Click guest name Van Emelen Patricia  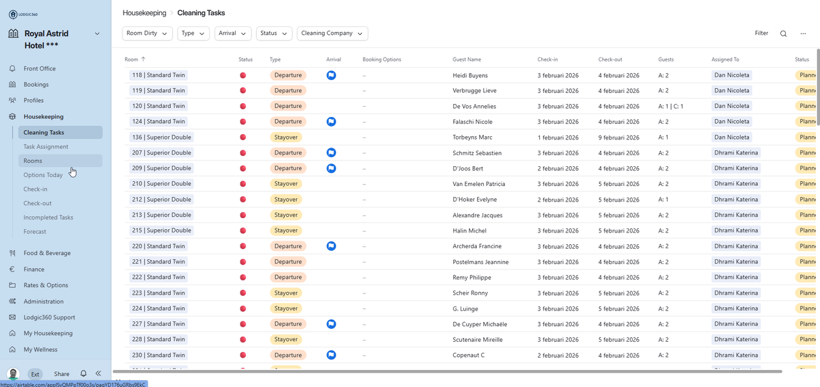click(479, 184)
